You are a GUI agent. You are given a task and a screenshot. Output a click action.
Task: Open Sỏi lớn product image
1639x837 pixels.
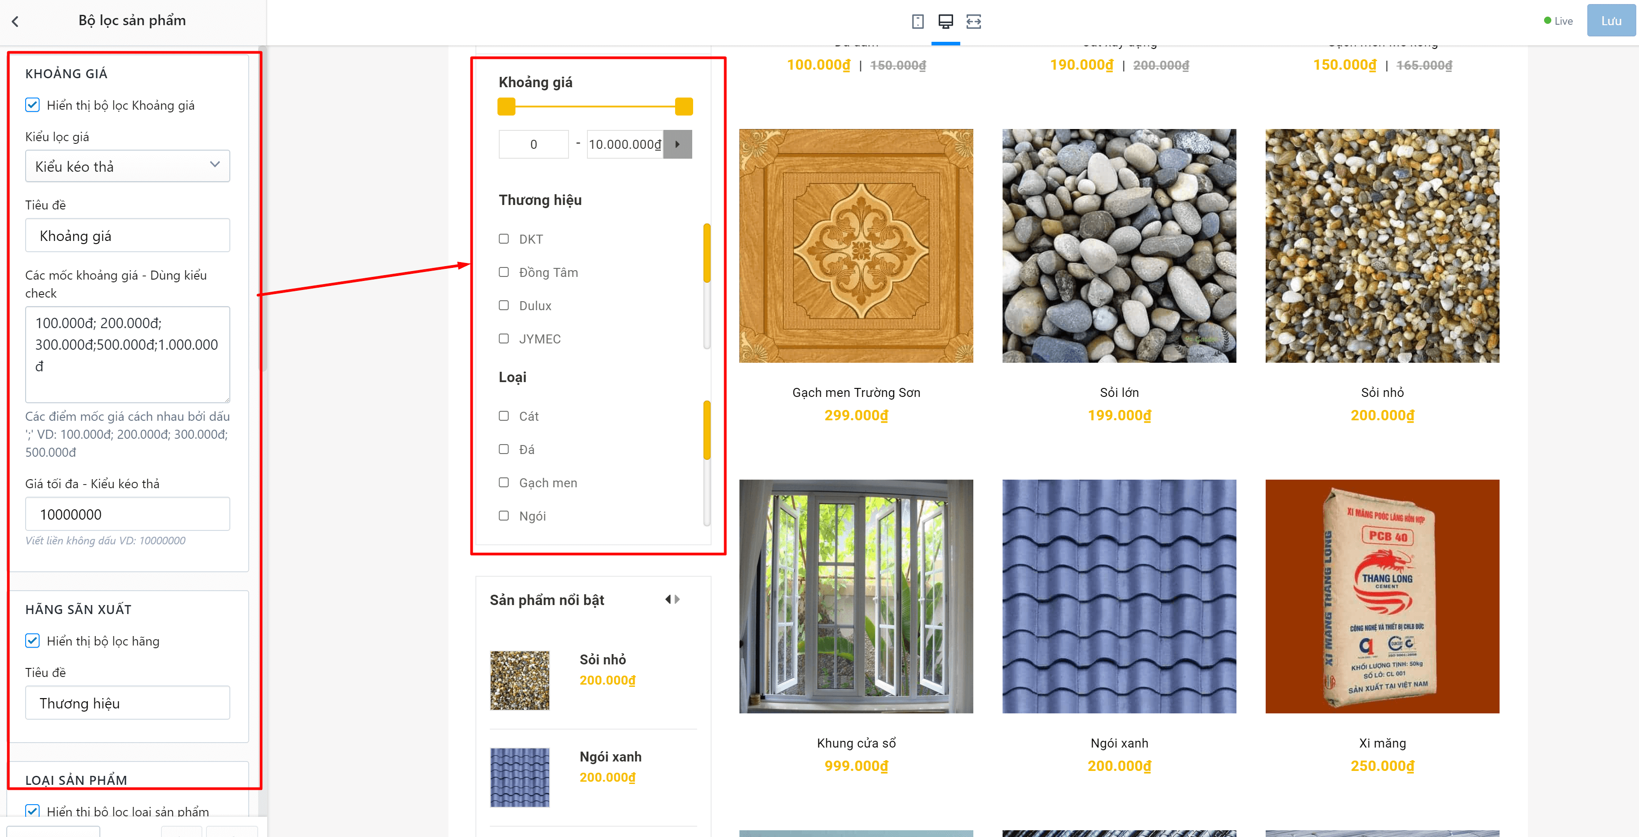1119,246
